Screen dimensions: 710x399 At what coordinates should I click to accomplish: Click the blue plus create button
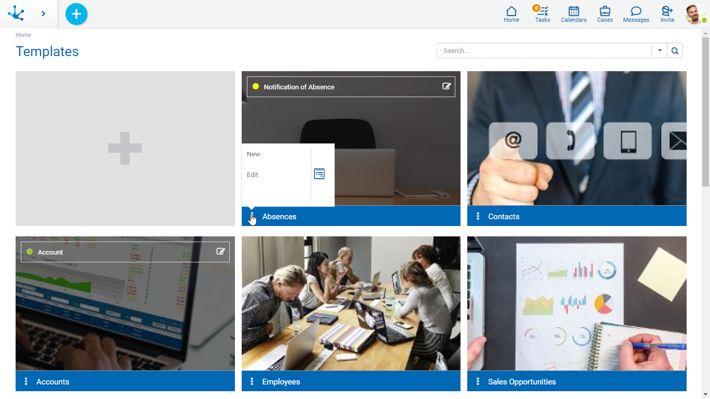[76, 14]
